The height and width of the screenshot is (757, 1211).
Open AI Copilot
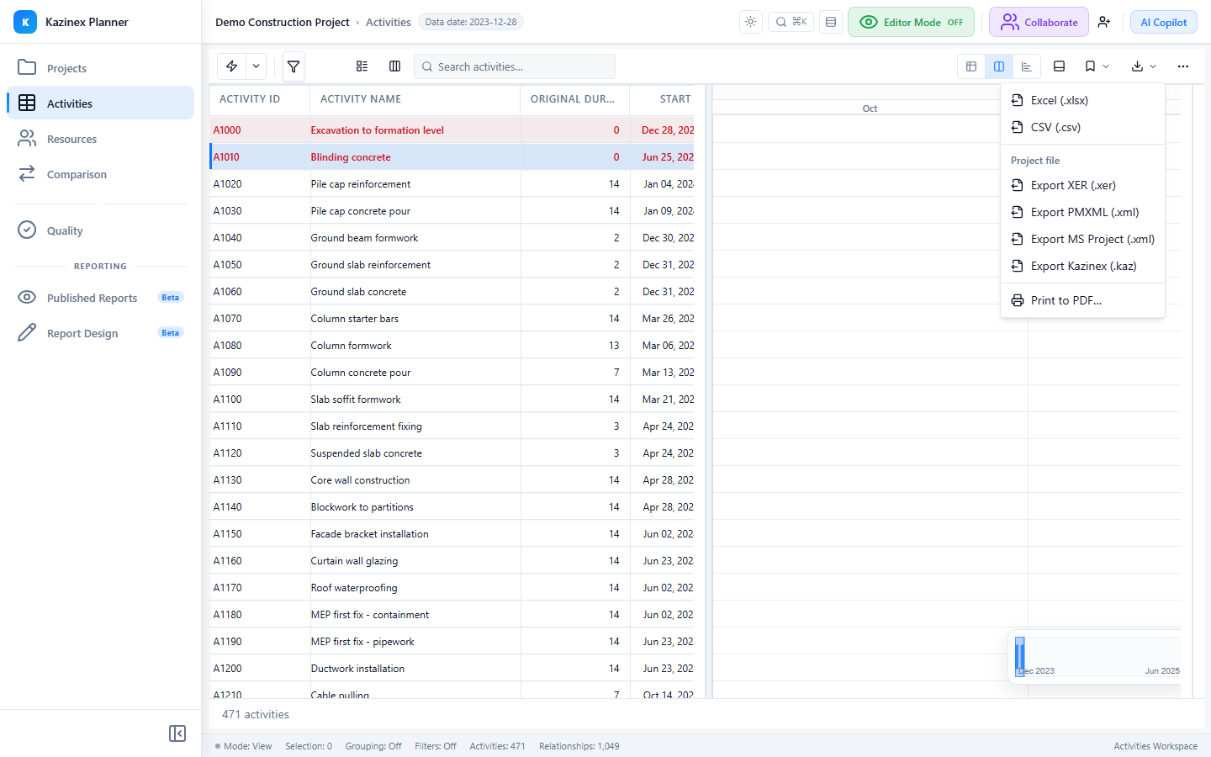click(x=1164, y=22)
